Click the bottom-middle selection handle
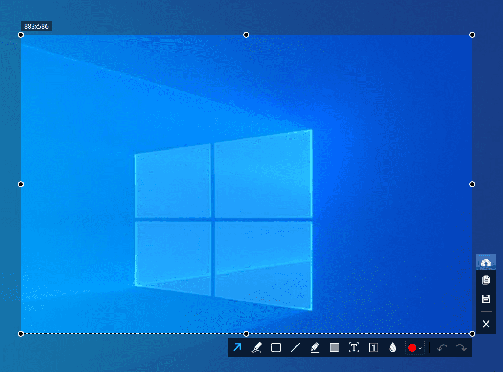 [x=246, y=334]
